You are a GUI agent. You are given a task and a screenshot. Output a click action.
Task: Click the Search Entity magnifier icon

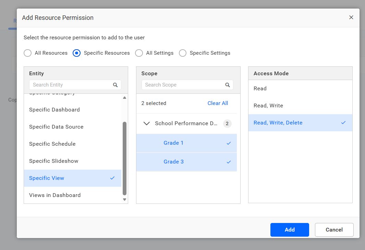point(115,85)
